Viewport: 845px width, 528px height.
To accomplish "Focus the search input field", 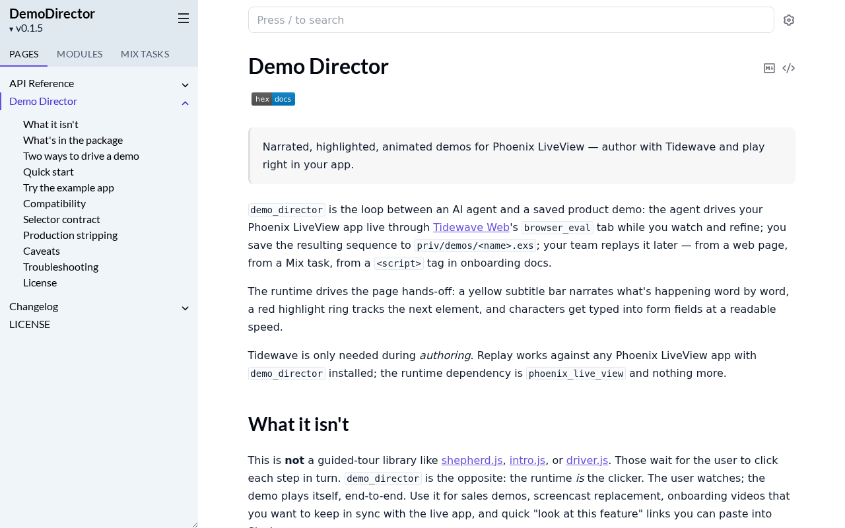I will 511,20.
